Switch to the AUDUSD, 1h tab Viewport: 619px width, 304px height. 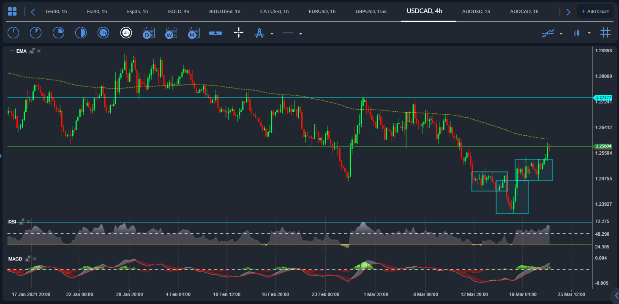pyautogui.click(x=476, y=11)
